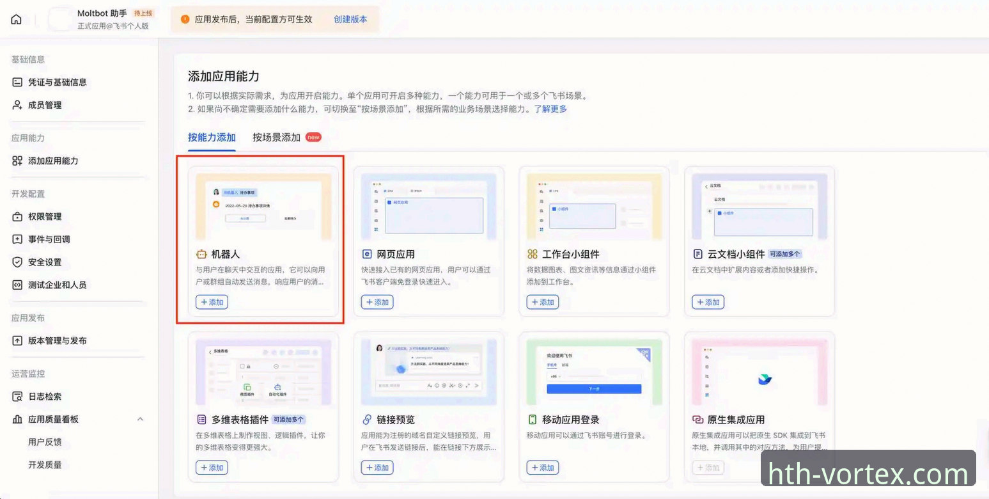The height and width of the screenshot is (499, 989).
Task: Click the 机器人 preview thumbnail
Action: pyautogui.click(x=263, y=206)
